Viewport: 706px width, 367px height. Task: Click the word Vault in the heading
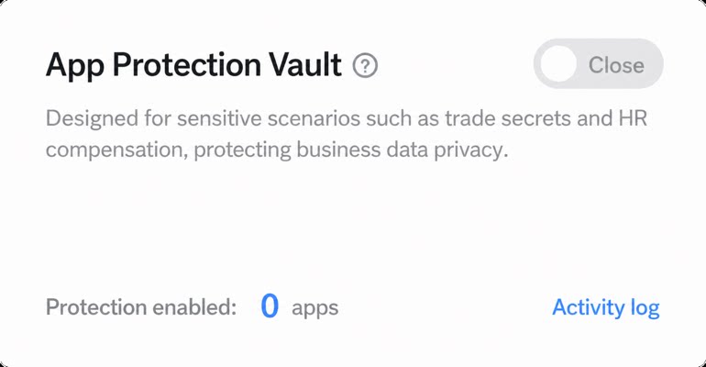point(305,64)
